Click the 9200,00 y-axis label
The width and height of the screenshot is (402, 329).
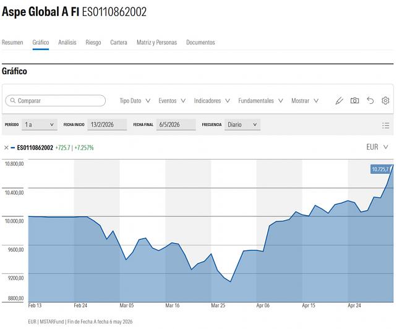15,278
